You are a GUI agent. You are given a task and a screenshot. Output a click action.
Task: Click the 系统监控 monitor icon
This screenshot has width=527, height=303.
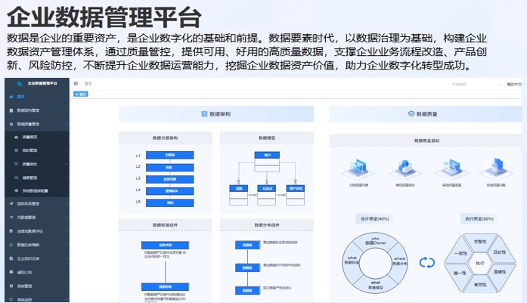pyautogui.click(x=11, y=299)
